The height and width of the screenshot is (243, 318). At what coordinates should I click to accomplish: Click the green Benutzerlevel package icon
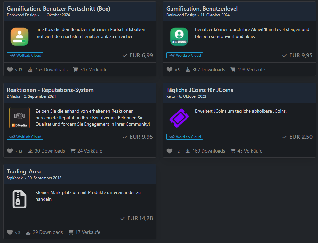coord(179,37)
